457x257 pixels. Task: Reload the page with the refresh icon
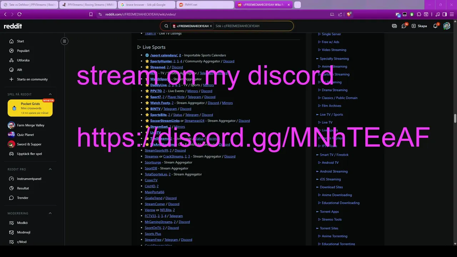[x=19, y=14]
